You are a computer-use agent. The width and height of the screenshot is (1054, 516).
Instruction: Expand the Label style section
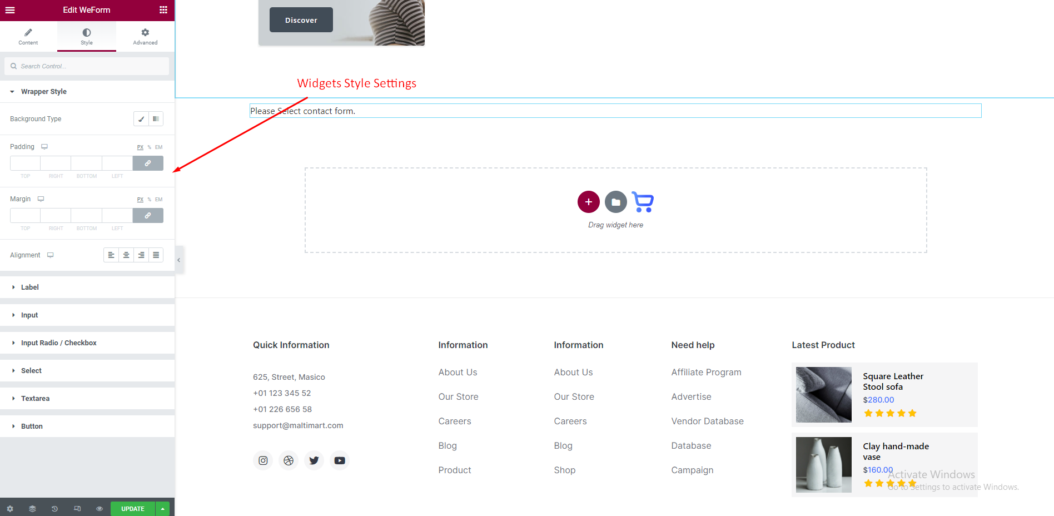click(x=30, y=287)
